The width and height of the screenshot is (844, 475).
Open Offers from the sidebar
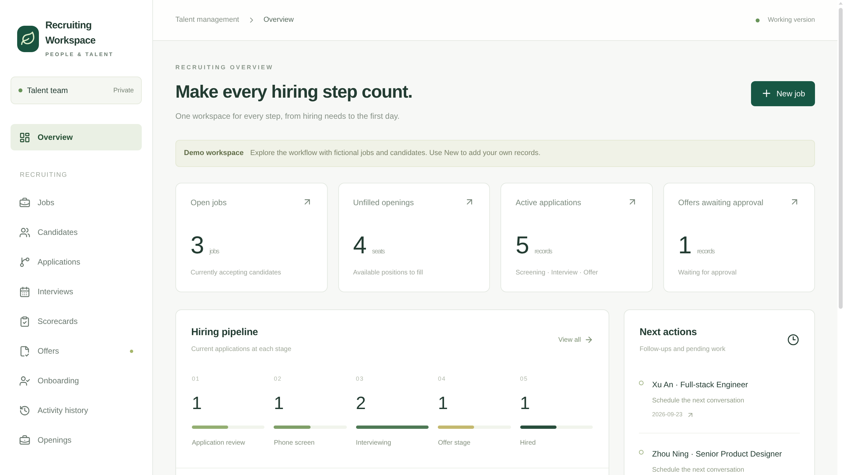point(76,351)
